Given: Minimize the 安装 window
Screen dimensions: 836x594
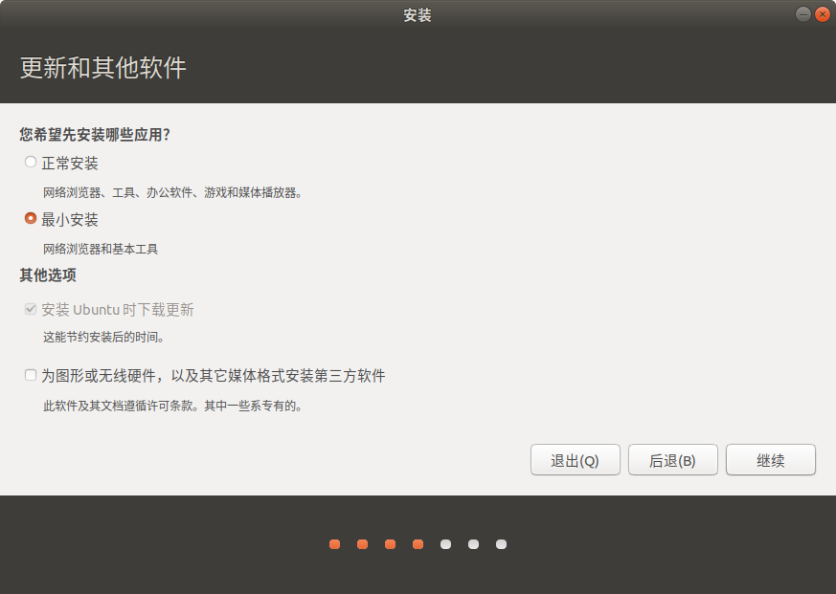Looking at the screenshot, I should pos(802,14).
